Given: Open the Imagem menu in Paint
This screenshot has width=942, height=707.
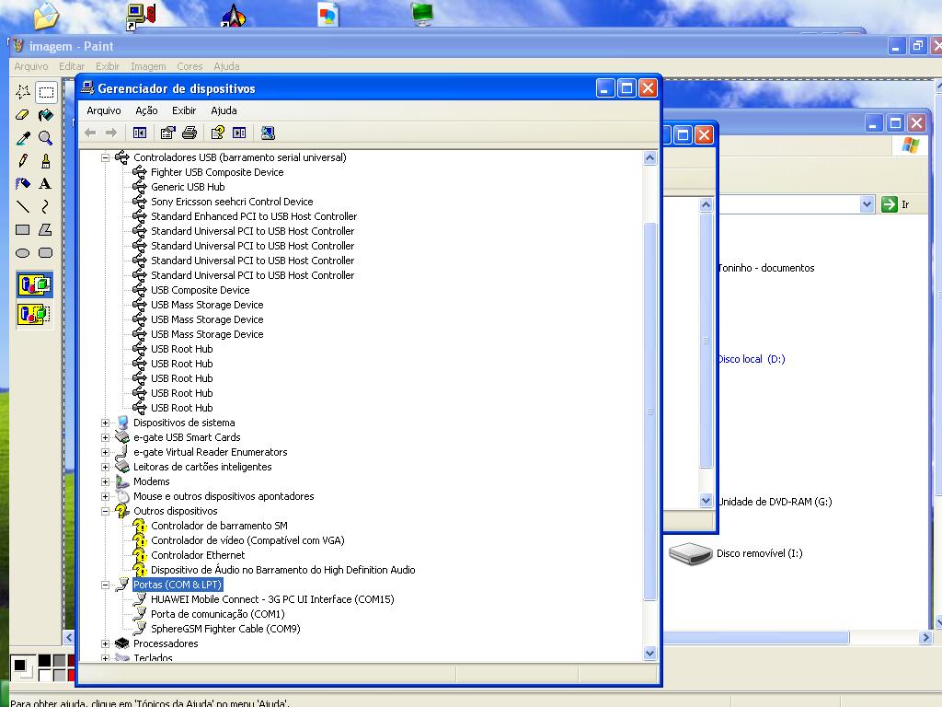Looking at the screenshot, I should [148, 66].
